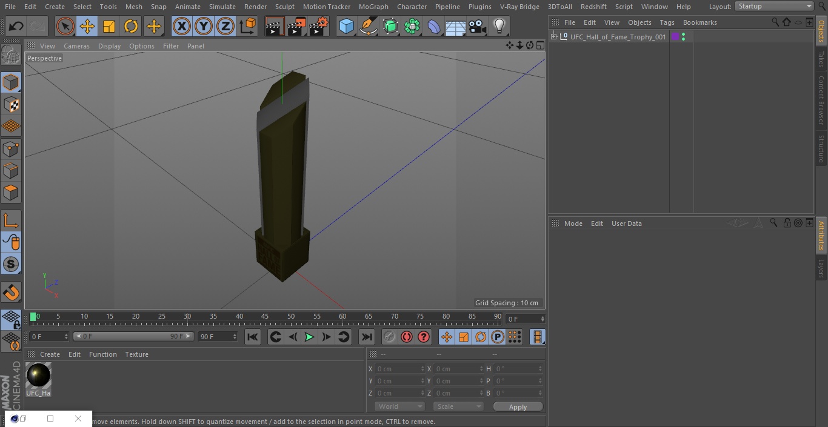This screenshot has width=828, height=427.
Task: Open viewport Cameras menu
Action: pyautogui.click(x=76, y=46)
